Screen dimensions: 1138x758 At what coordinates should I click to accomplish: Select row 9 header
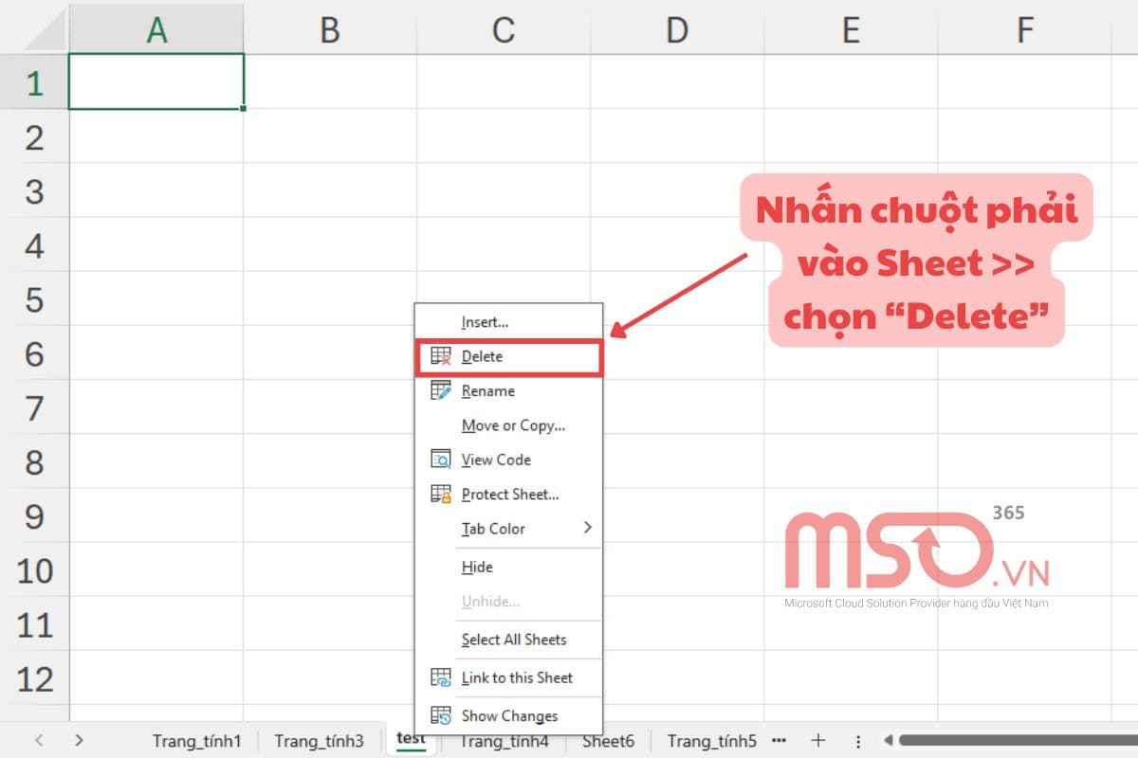[35, 515]
